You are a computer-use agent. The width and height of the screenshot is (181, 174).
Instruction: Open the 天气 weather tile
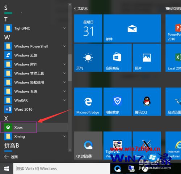tap(88, 58)
